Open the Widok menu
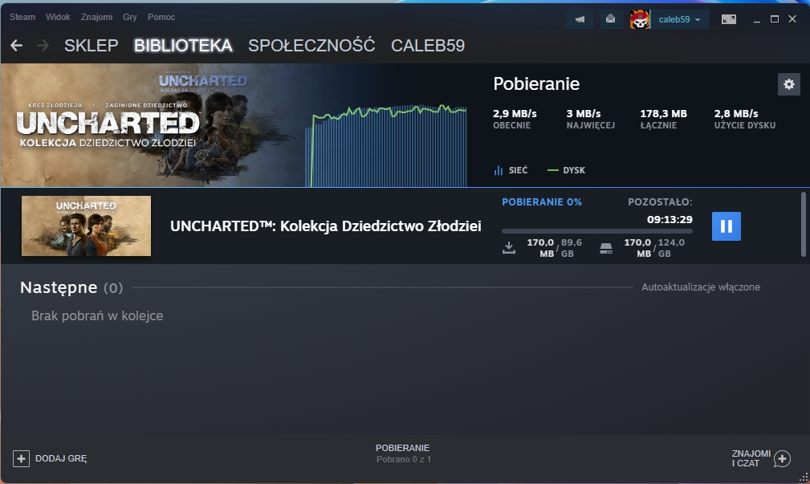 [x=58, y=17]
